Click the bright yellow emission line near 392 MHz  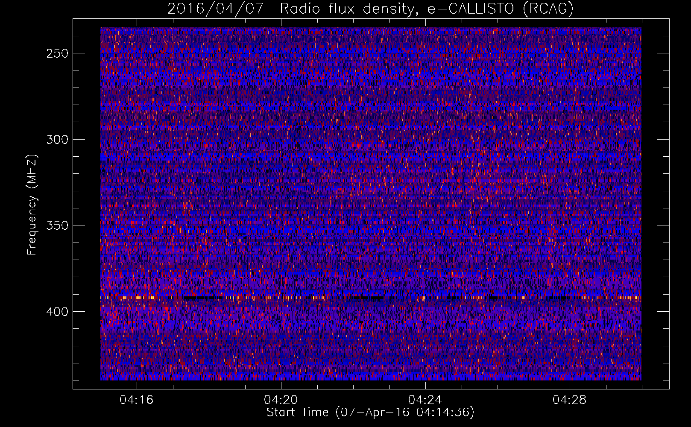coord(371,297)
